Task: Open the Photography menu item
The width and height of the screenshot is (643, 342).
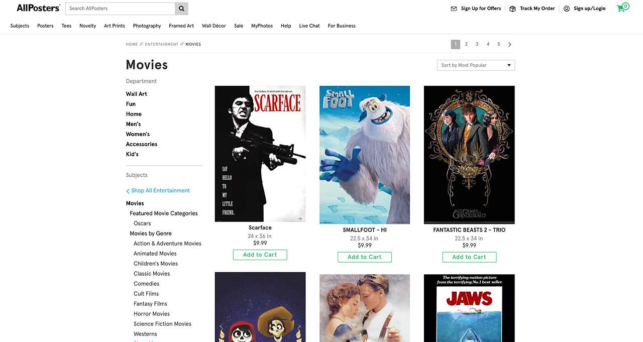Action: point(147,26)
